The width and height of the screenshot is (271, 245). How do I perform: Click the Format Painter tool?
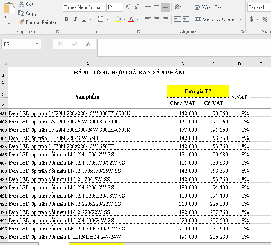(38, 22)
